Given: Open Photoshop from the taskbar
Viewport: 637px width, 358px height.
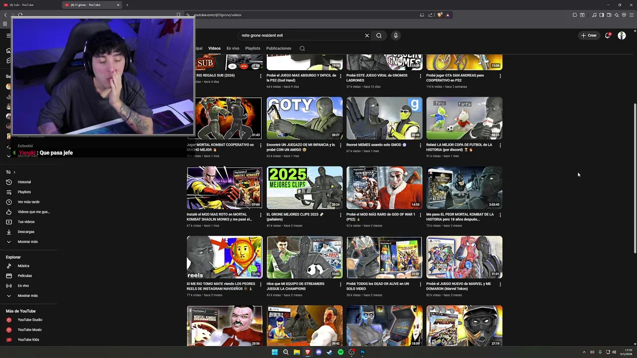Looking at the screenshot, I should pyautogui.click(x=362, y=352).
